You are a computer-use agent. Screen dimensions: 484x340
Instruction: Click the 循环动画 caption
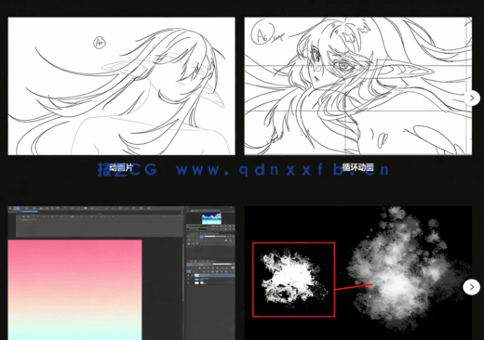point(358,167)
